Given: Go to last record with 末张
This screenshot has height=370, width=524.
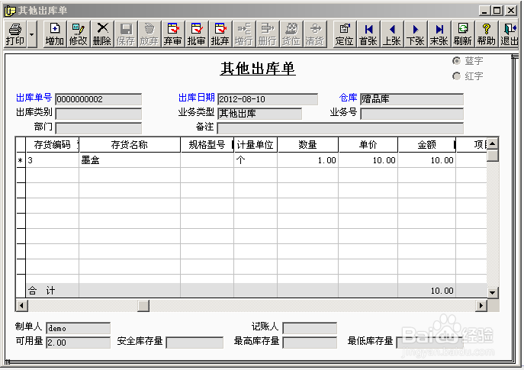Looking at the screenshot, I should point(439,34).
